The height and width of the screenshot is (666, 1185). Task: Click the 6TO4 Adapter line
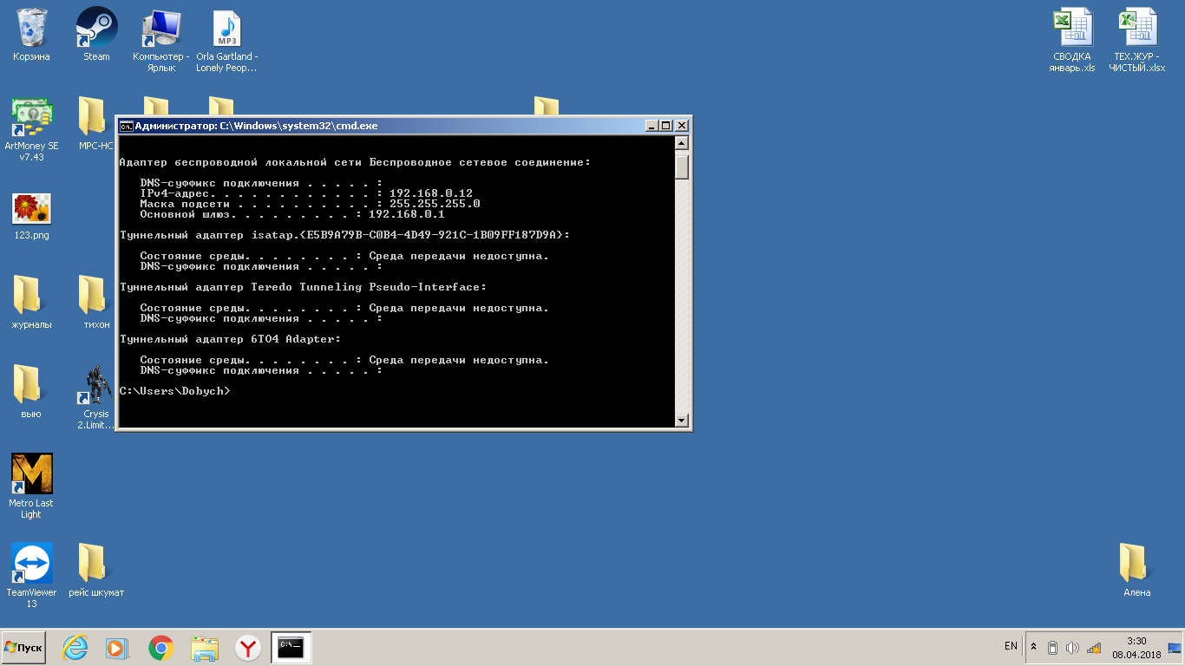(230, 339)
